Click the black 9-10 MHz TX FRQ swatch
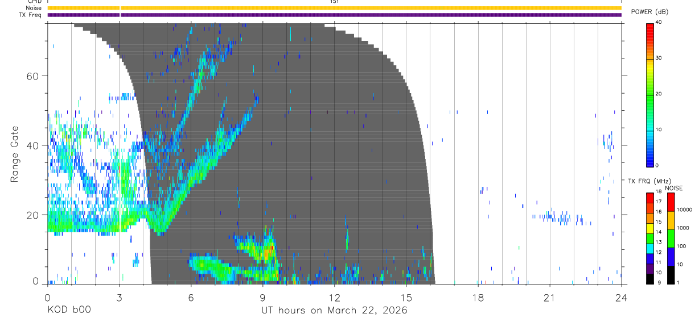This screenshot has width=699, height=322. [x=650, y=279]
